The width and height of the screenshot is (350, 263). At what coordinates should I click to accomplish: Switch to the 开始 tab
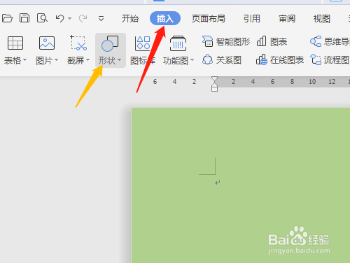point(130,18)
